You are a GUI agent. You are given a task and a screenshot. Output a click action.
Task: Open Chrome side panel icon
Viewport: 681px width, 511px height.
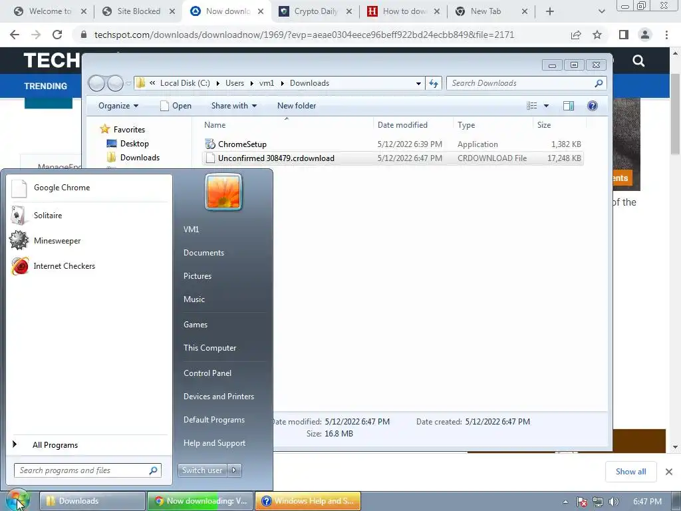click(x=624, y=35)
